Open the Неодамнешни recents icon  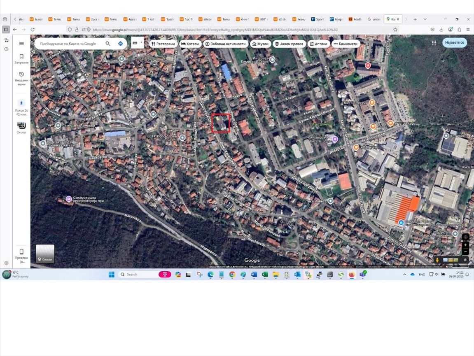tap(21, 74)
